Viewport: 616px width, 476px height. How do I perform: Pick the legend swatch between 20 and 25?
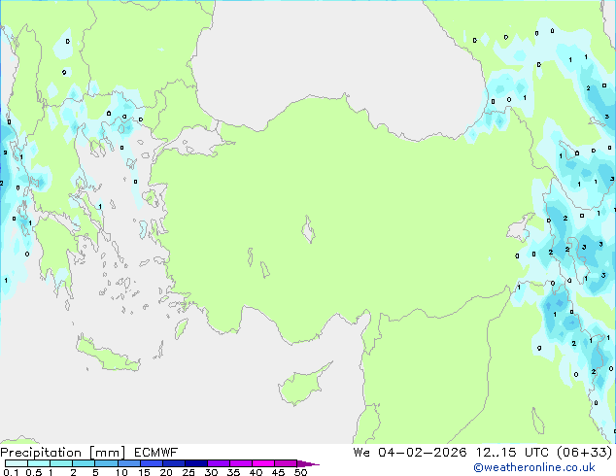point(174,463)
